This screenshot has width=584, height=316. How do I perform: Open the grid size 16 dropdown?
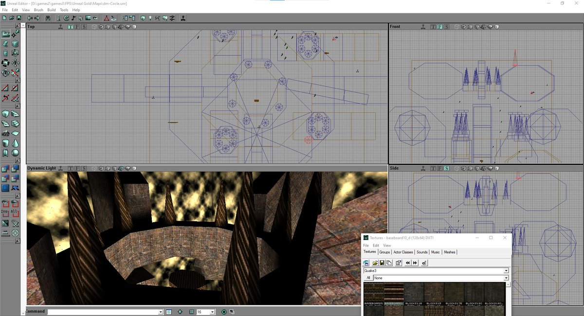click(x=213, y=312)
